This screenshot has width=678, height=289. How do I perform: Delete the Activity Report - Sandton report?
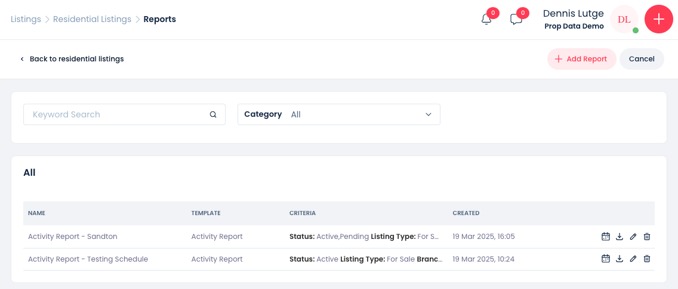pyautogui.click(x=647, y=237)
